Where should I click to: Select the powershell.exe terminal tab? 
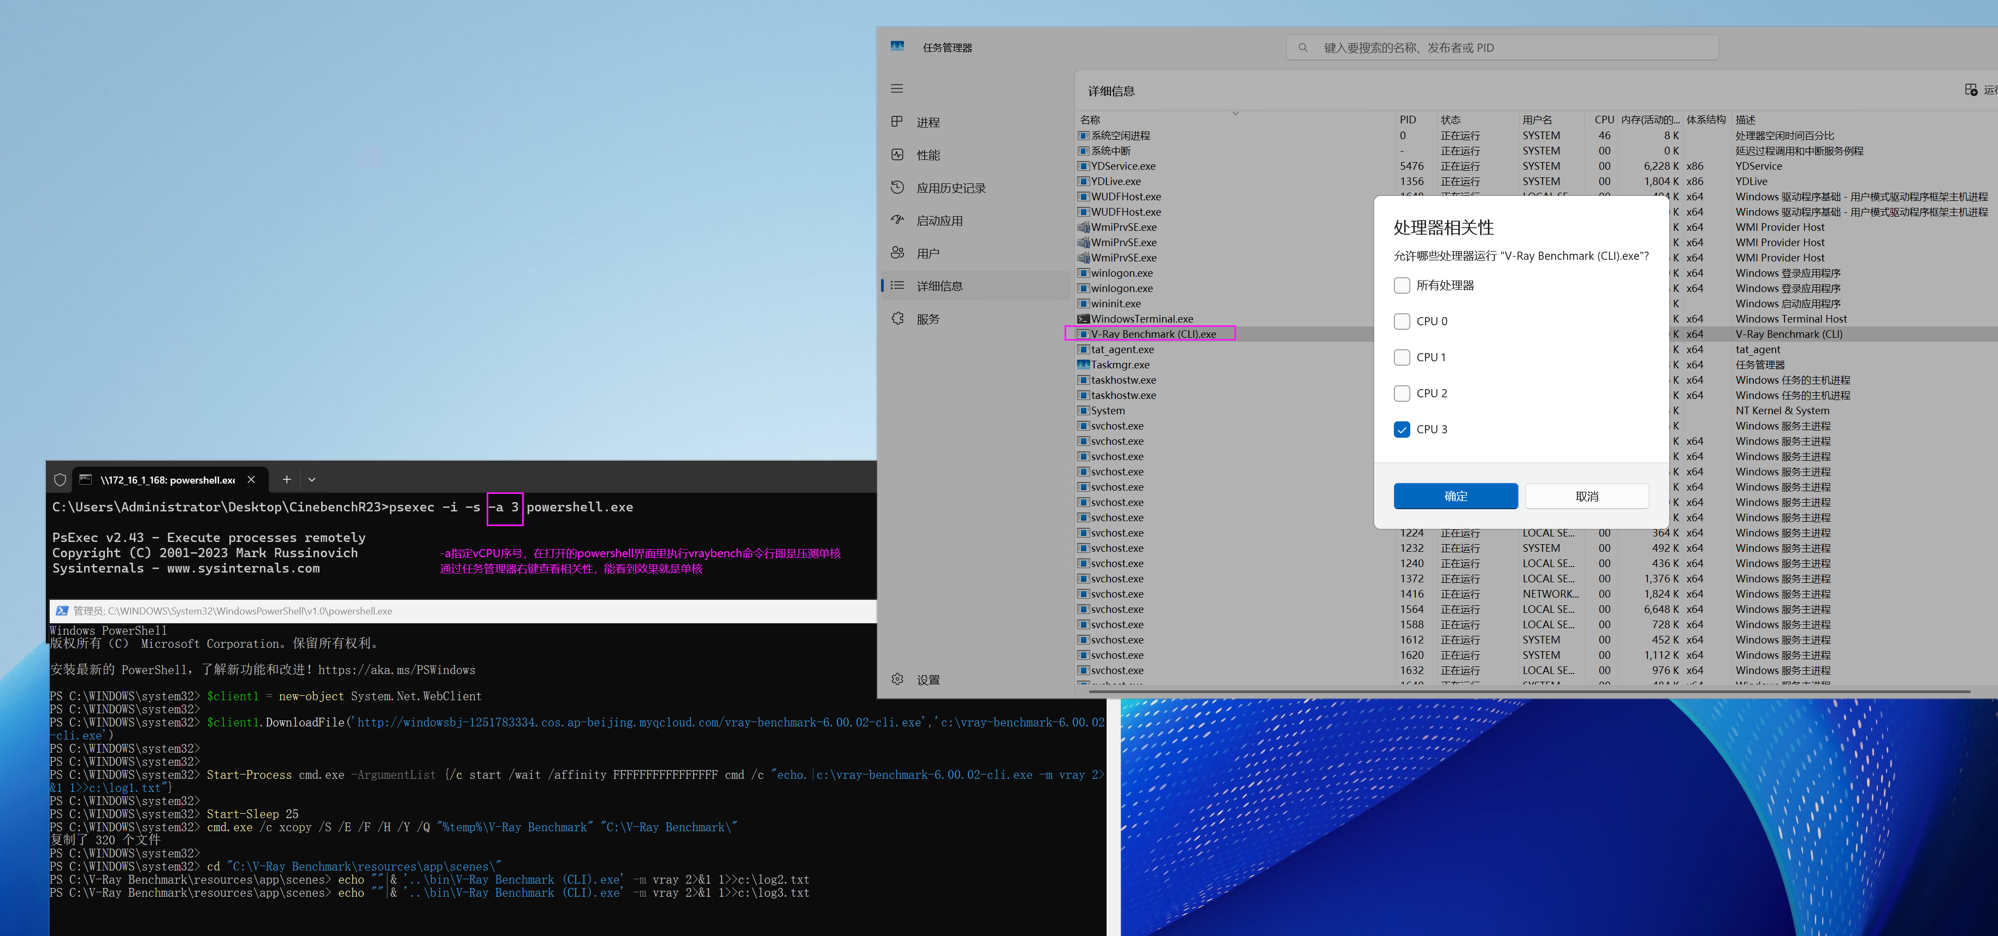point(167,480)
